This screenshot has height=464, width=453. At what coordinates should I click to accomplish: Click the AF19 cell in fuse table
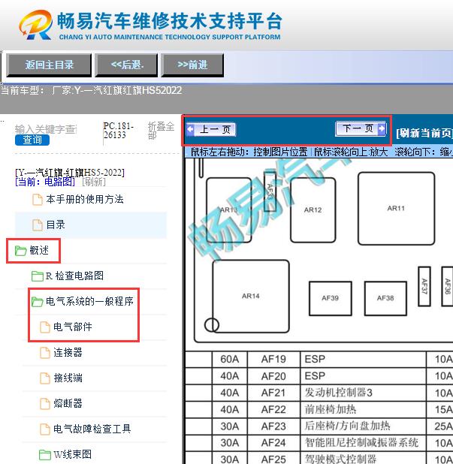273,359
